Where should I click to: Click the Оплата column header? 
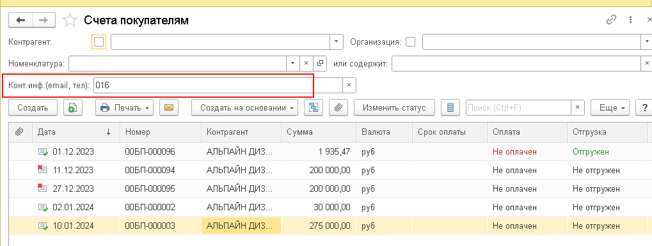pyautogui.click(x=527, y=132)
